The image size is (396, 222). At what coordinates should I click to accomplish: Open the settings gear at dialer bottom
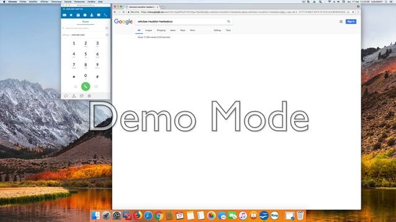pyautogui.click(x=89, y=96)
